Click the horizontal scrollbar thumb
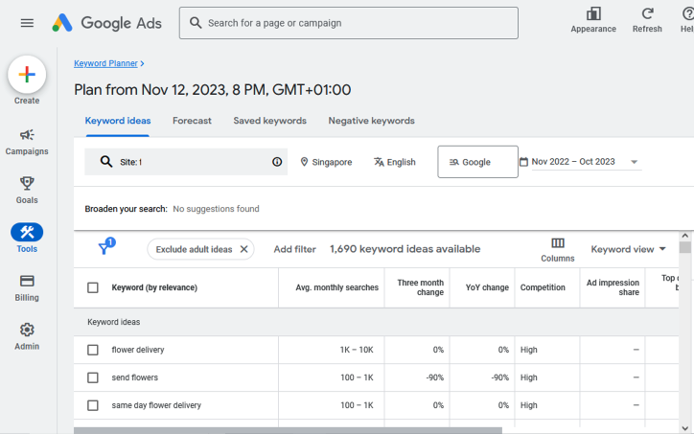The width and height of the screenshot is (694, 434). point(288,430)
